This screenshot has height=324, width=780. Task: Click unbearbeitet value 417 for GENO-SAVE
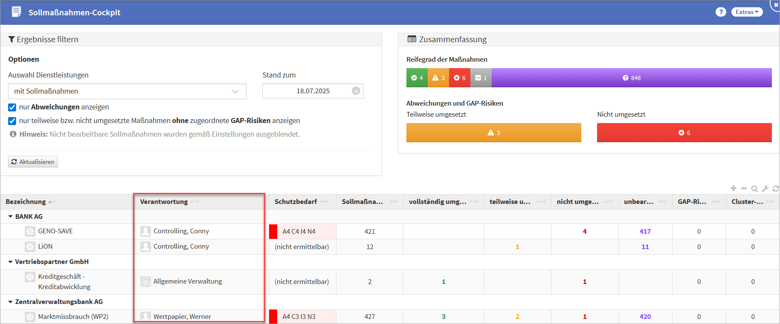click(x=645, y=232)
